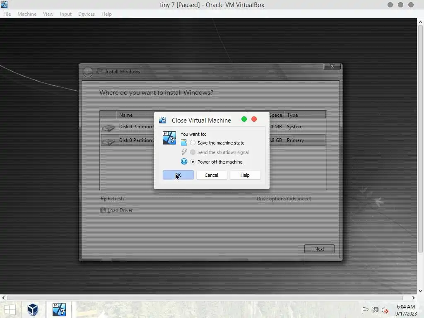Open the Windows Start button
This screenshot has width=424, height=318.
(x=10, y=310)
